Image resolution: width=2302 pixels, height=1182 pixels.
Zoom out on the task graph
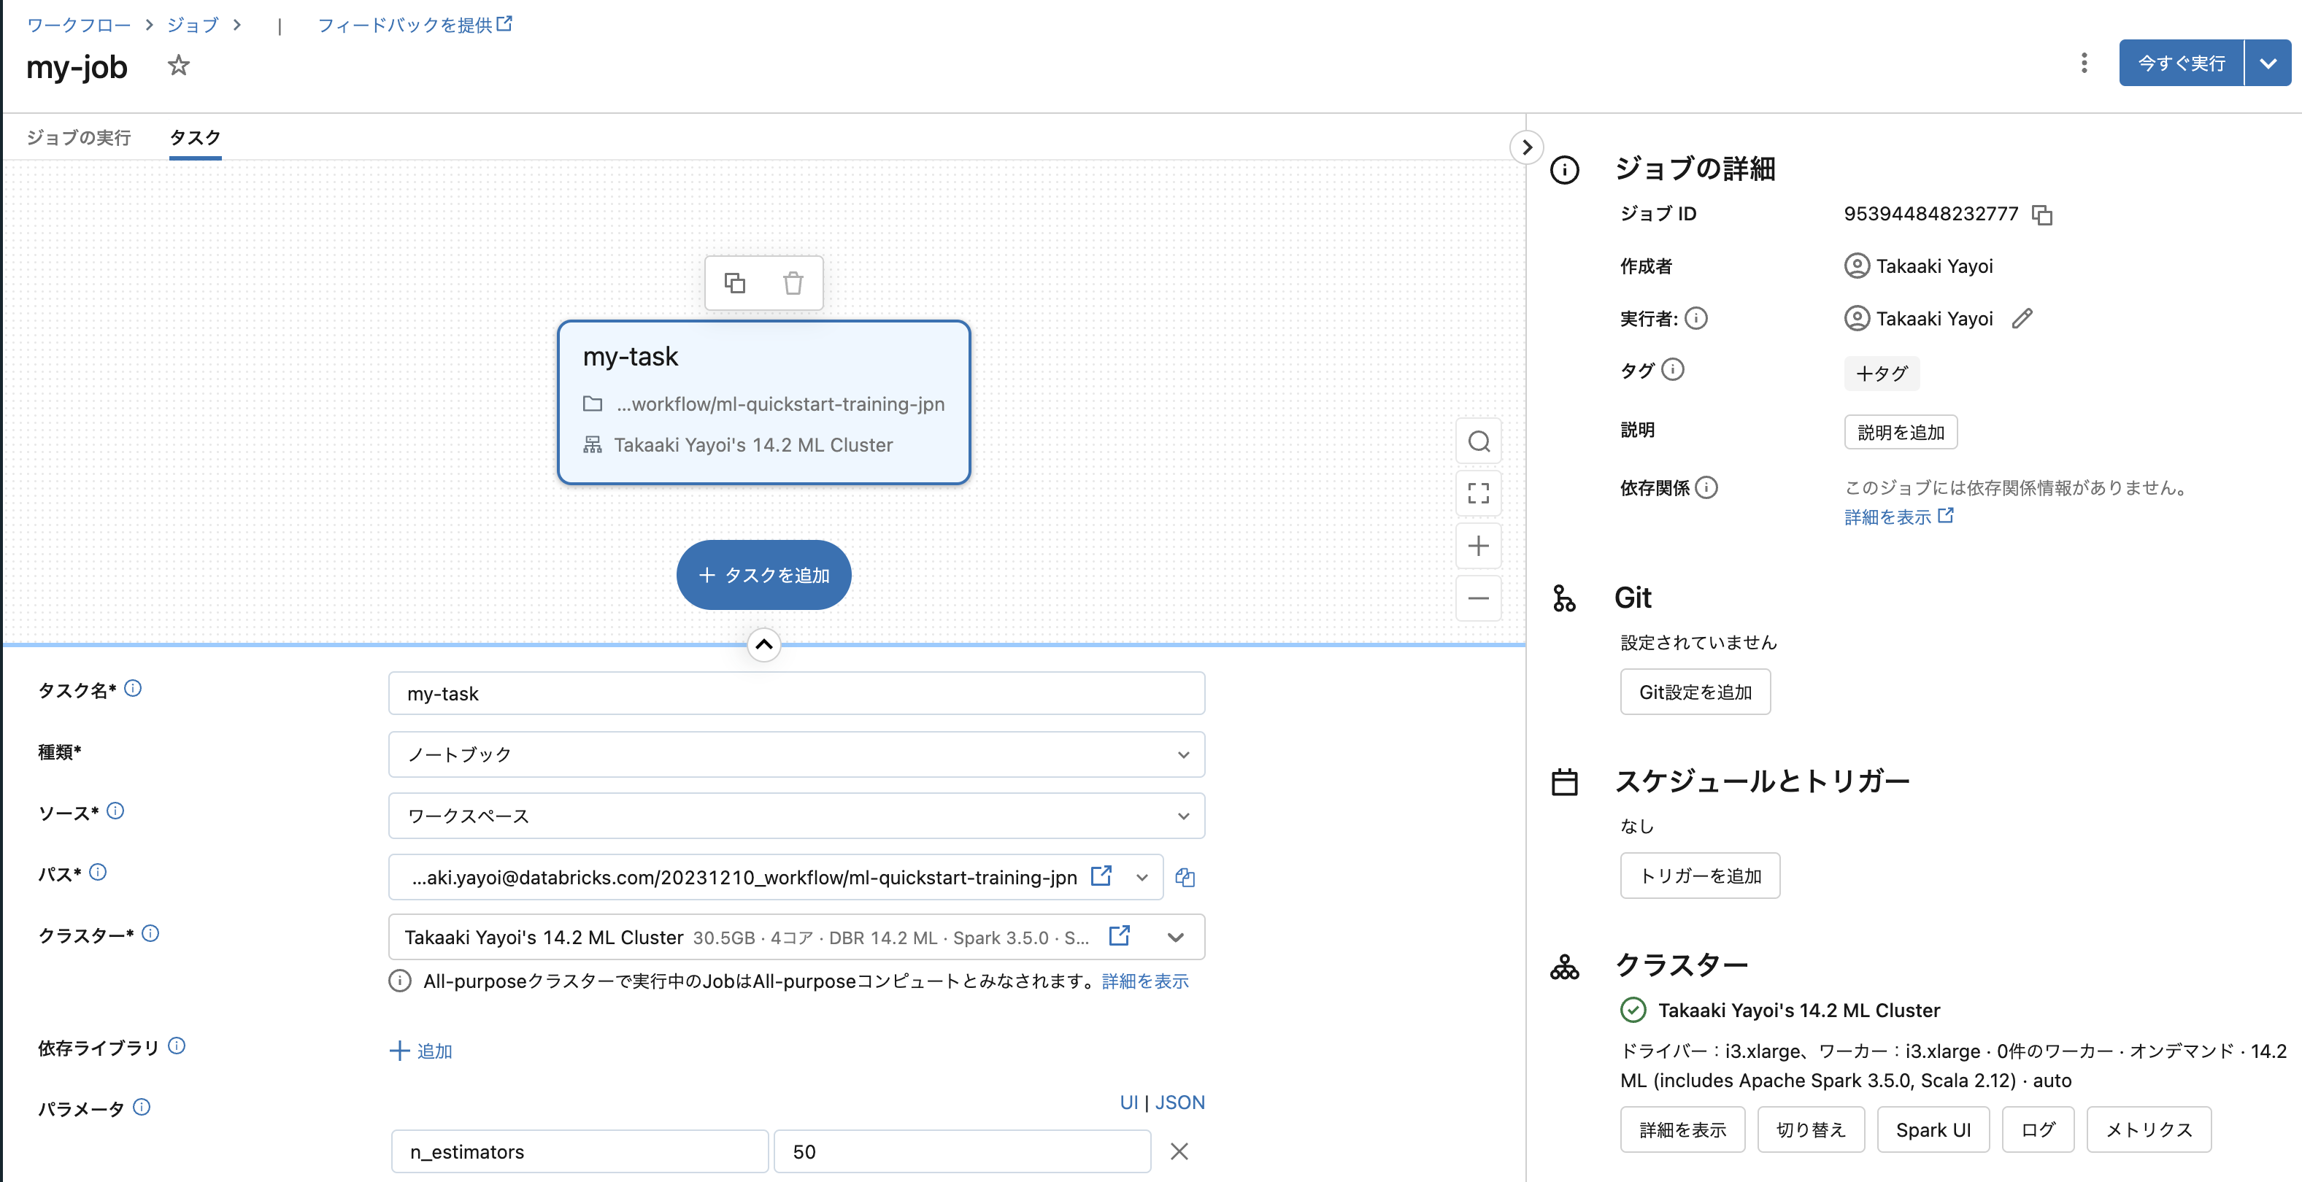click(x=1478, y=598)
